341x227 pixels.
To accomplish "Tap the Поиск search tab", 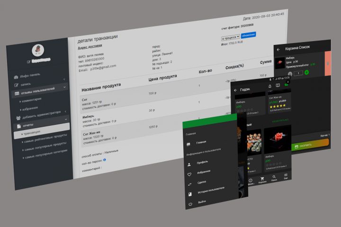I will [x=274, y=178].
